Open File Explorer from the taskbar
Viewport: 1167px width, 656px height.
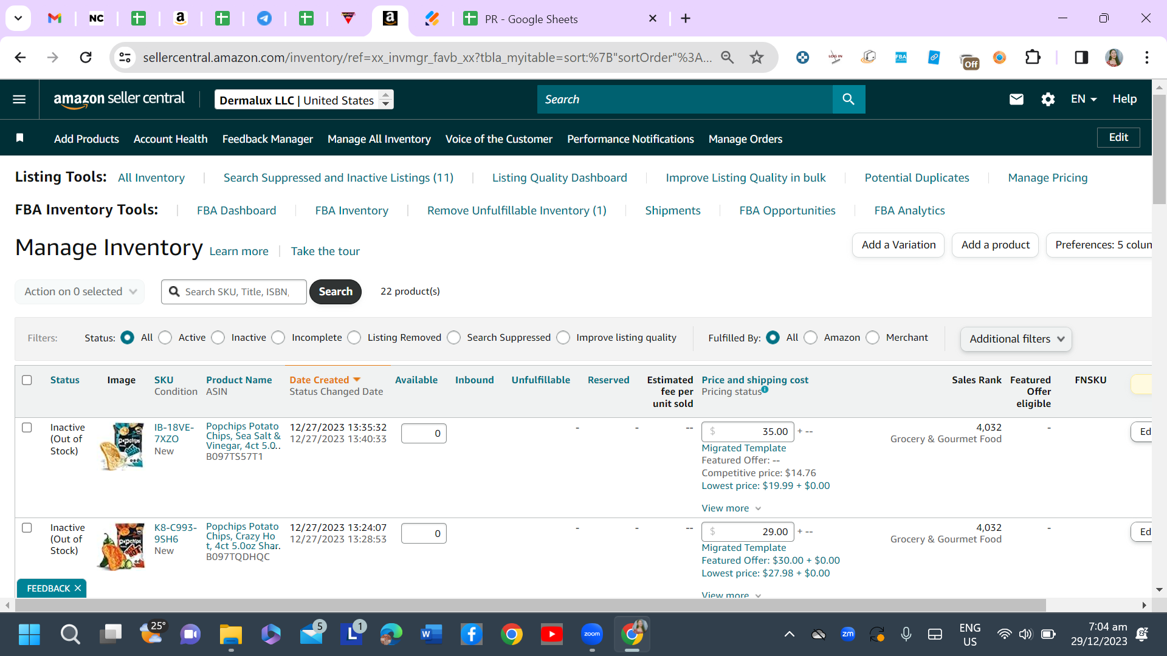(x=231, y=635)
